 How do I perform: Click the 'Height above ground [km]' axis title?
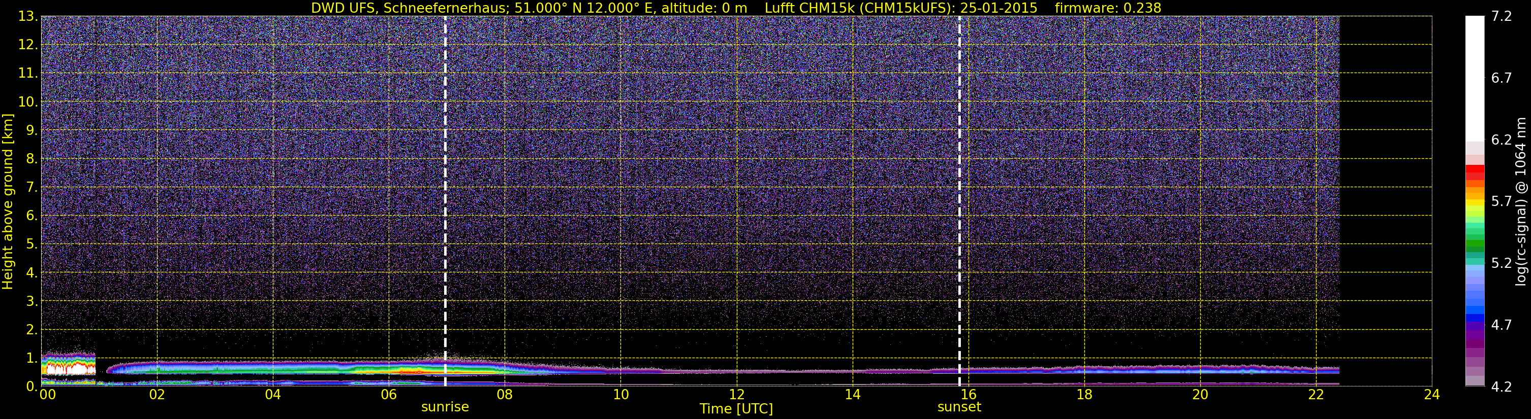point(8,202)
